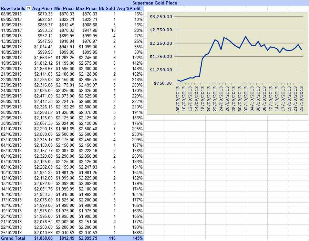Select the Avg %Profit header cell
The width and height of the screenshot is (309, 241).
129,8
